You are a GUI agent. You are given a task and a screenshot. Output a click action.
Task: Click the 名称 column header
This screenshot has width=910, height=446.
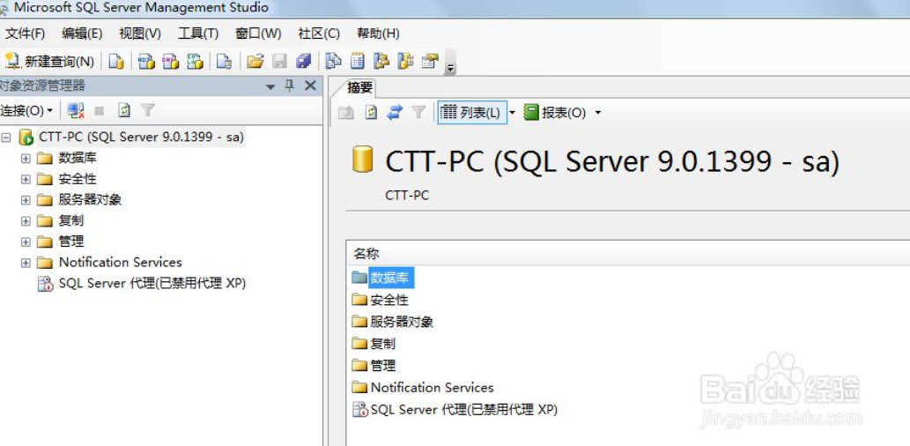point(366,254)
